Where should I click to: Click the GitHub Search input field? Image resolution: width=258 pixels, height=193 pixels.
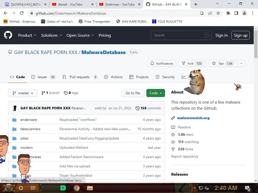coord(181,35)
